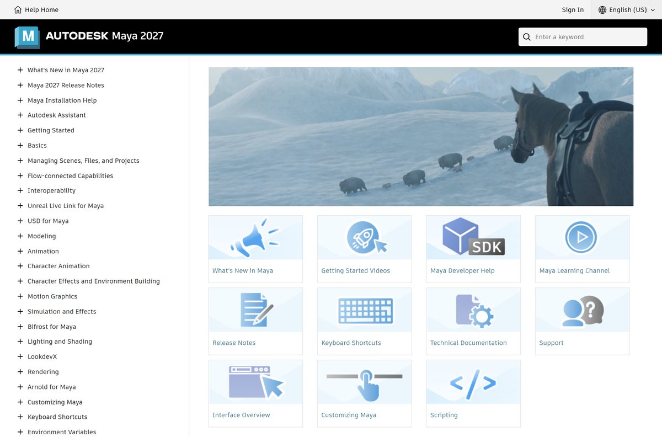The height and width of the screenshot is (437, 662).
Task: Open Character Animation topic
Action: click(x=58, y=266)
